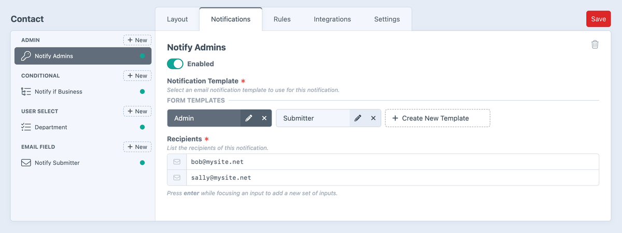Open the Notify Submitter notification
622x233 pixels.
click(83, 163)
